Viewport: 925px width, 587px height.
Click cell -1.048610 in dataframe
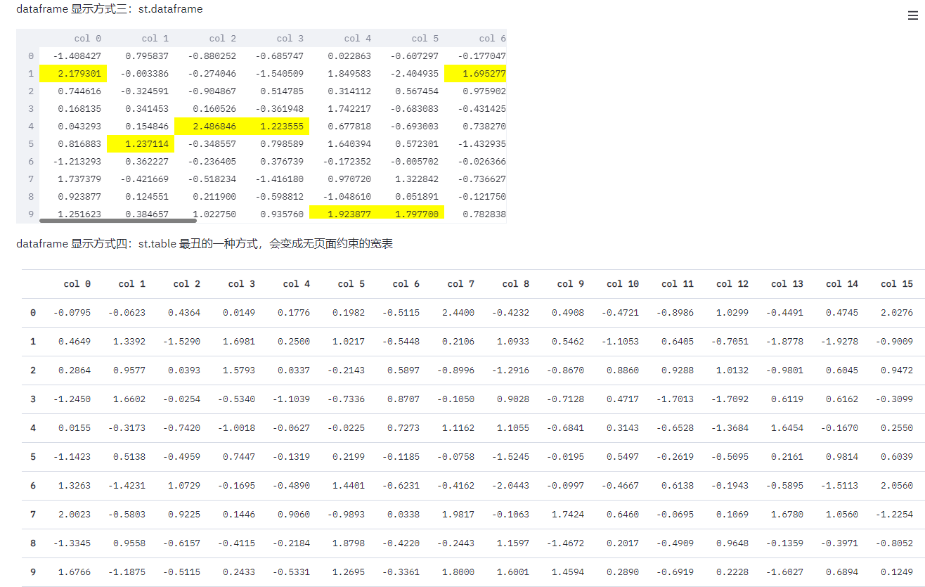[x=343, y=196]
